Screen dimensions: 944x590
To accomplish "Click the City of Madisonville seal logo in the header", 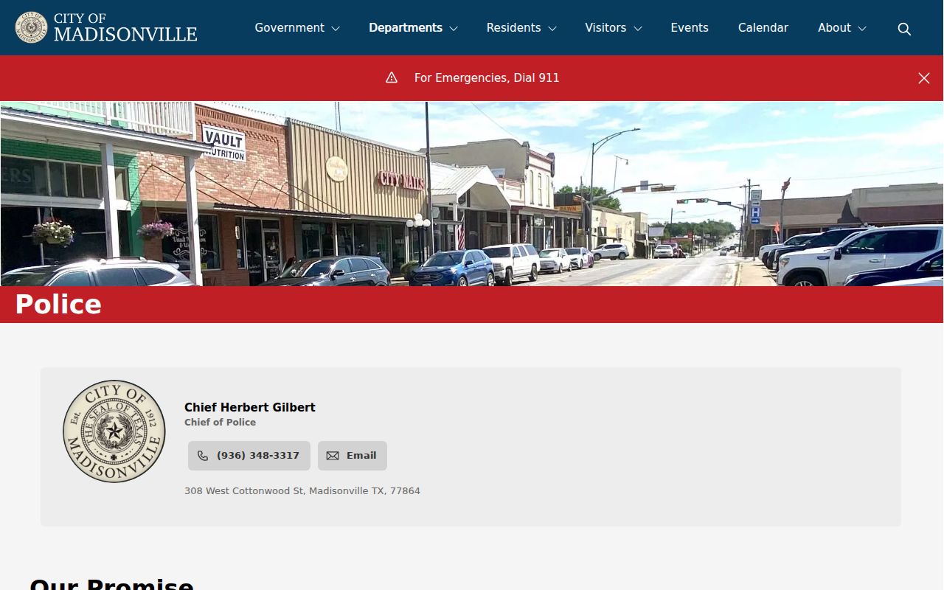I will click(31, 27).
